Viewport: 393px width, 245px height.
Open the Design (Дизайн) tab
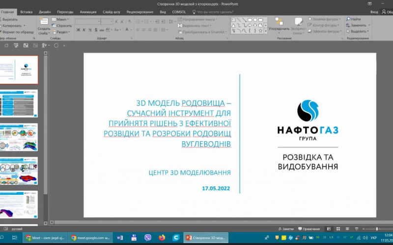45,12
